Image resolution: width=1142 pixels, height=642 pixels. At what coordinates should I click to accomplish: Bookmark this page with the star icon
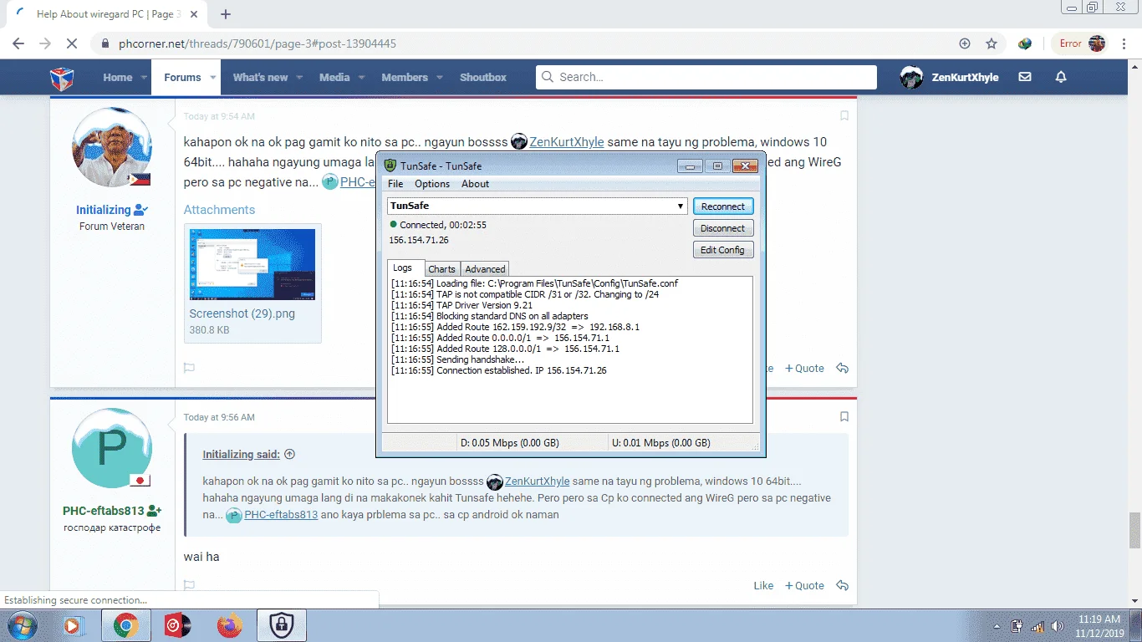[992, 43]
